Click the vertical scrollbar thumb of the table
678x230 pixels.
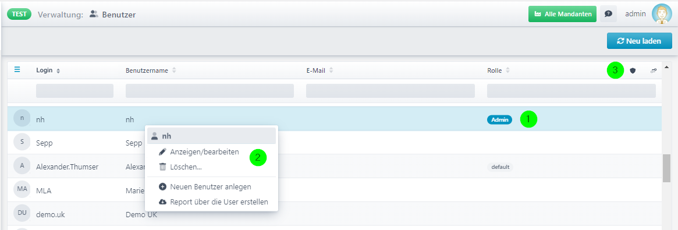(x=667, y=168)
